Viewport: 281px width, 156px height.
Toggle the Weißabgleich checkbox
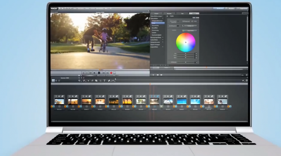[178, 26]
